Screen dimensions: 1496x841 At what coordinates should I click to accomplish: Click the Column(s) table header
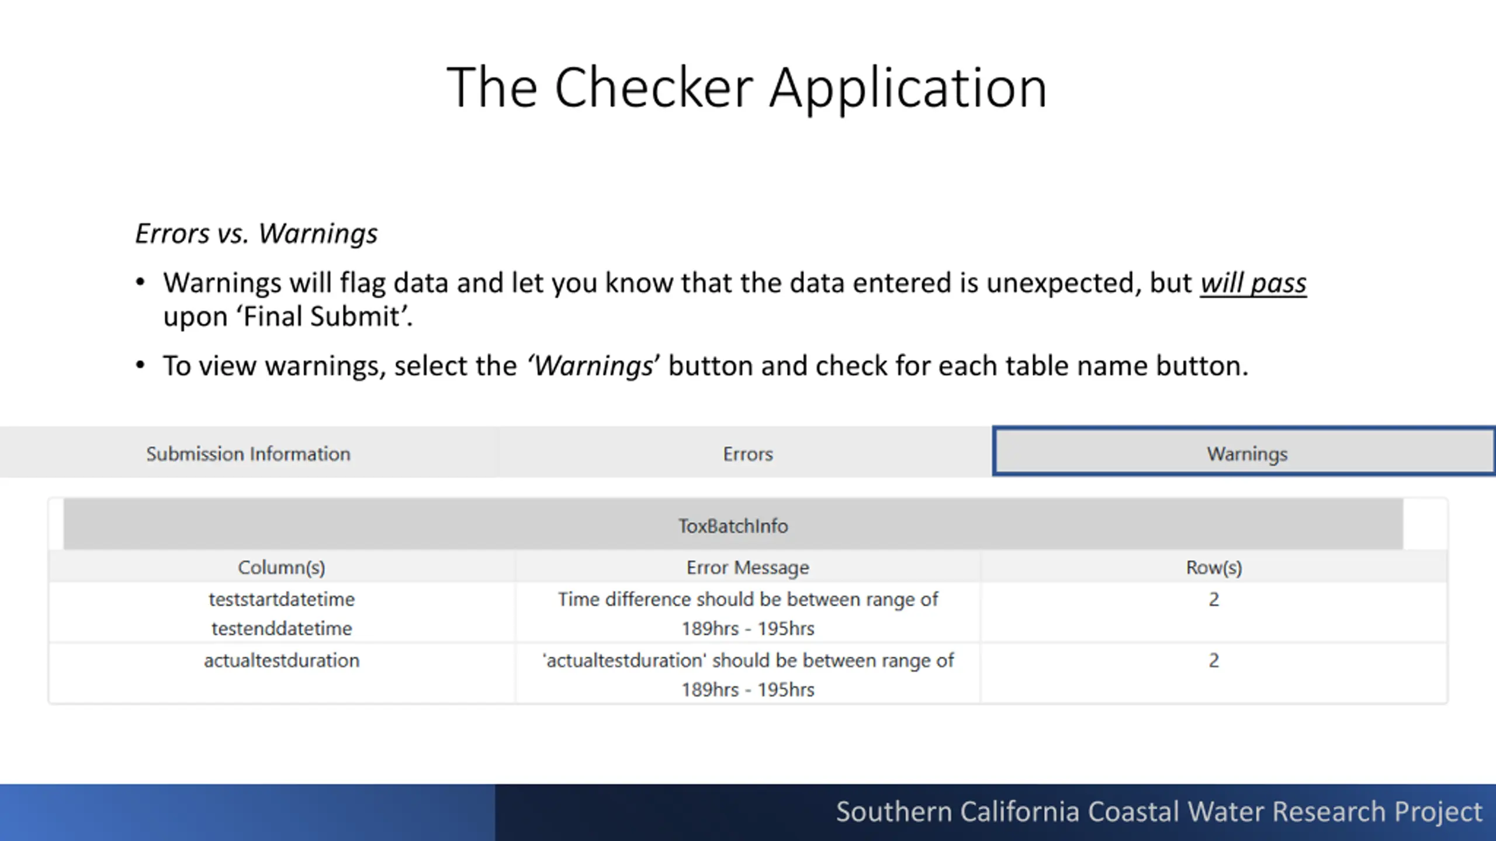coord(282,567)
